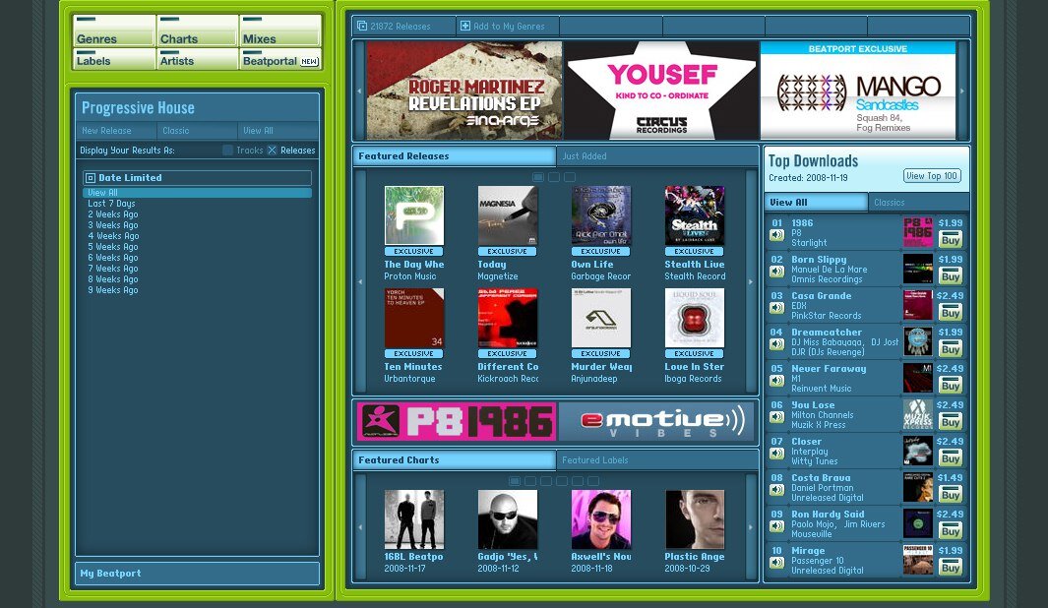The width and height of the screenshot is (1048, 608).
Task: Select second Featured Releases page indicator
Action: point(553,177)
